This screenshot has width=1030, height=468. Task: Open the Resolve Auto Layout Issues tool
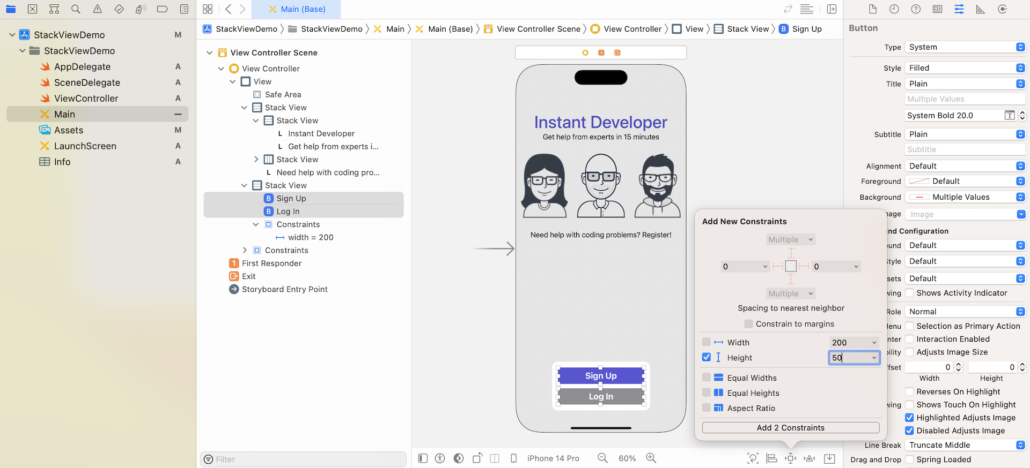pyautogui.click(x=810, y=458)
